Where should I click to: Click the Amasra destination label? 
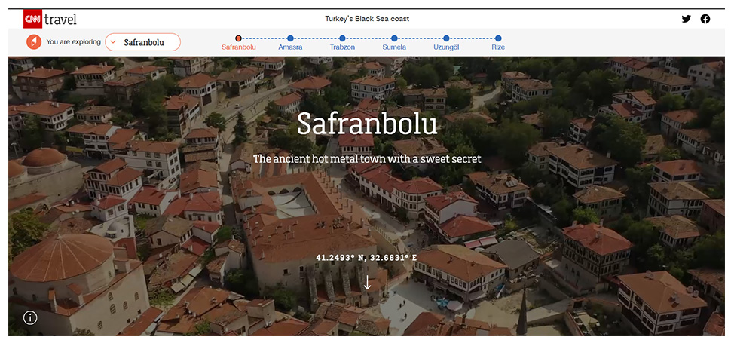pos(290,47)
